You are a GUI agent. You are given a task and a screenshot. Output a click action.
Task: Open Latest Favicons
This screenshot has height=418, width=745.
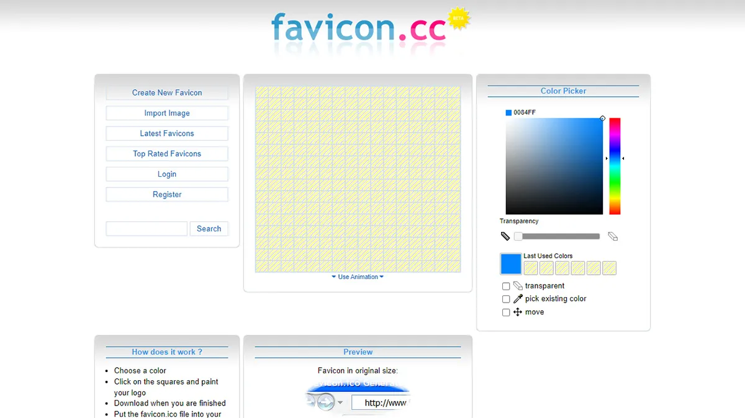(166, 133)
